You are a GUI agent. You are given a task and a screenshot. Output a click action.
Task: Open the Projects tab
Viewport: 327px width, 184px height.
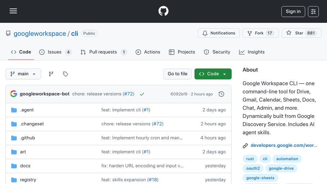pos(182,52)
